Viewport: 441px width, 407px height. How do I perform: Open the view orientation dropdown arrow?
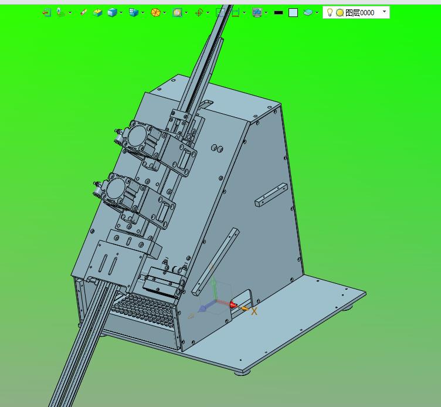pyautogui.click(x=143, y=13)
